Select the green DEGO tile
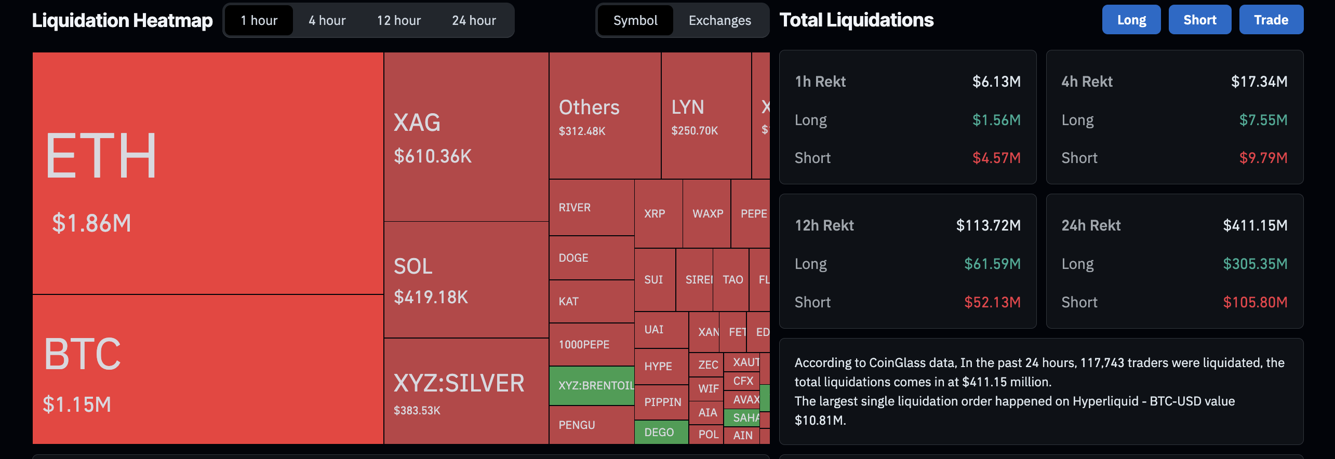The image size is (1335, 459). 661,432
